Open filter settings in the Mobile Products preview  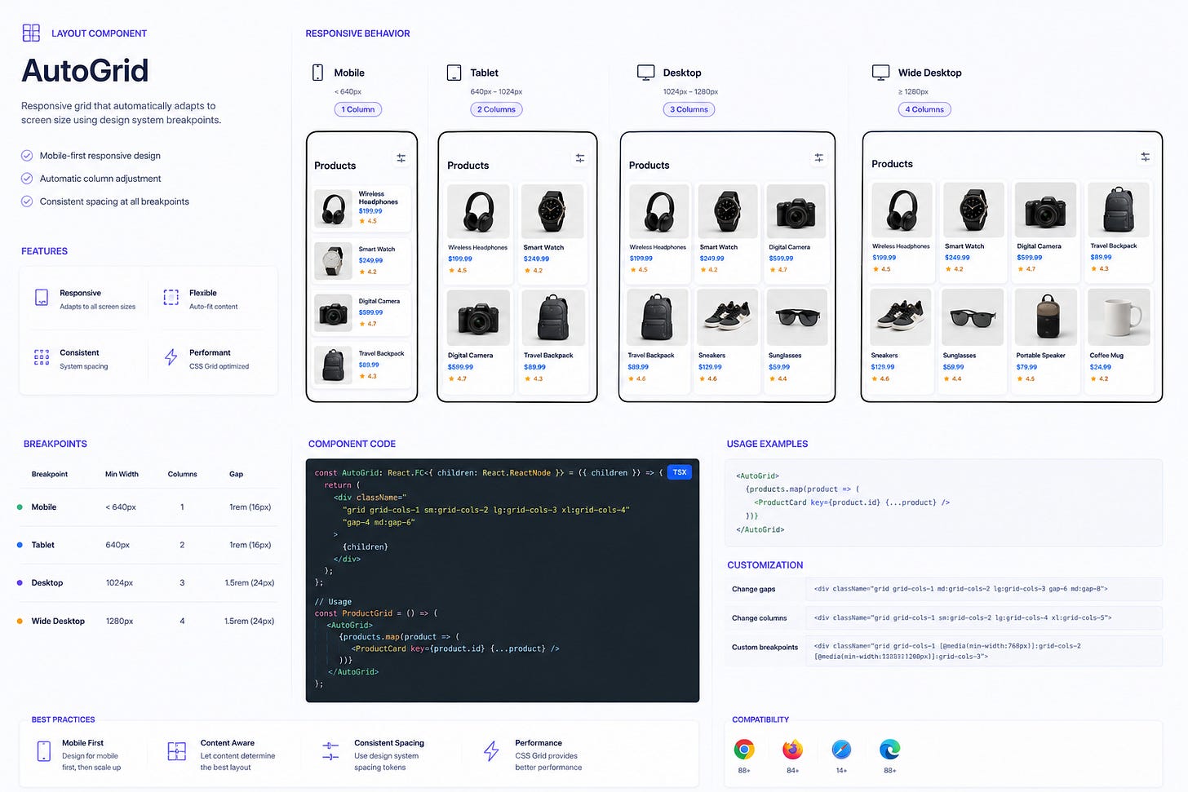pyautogui.click(x=401, y=158)
